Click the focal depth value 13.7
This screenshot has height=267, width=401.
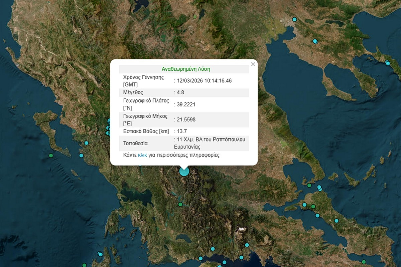[181, 131]
